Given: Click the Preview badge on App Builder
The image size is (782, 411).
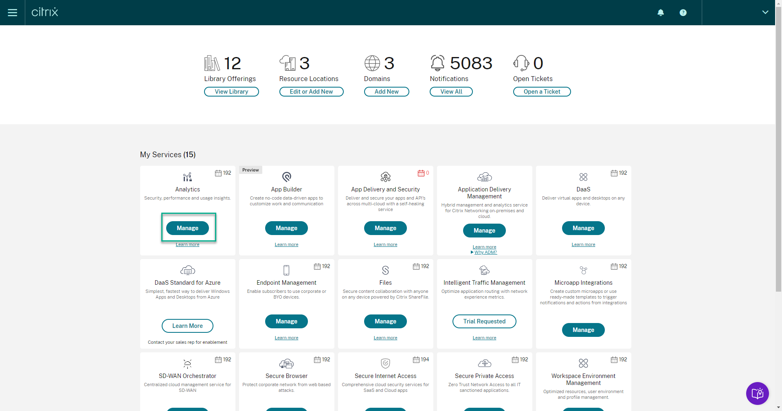Looking at the screenshot, I should (x=250, y=170).
